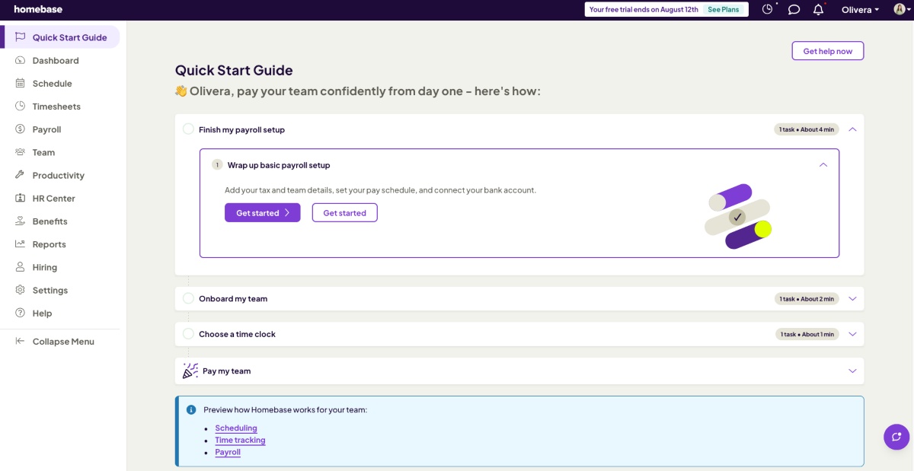Open Settings from the sidebar menu
Image resolution: width=914 pixels, height=471 pixels.
point(48,290)
